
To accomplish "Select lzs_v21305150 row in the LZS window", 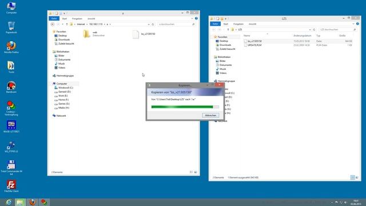I will point(299,41).
